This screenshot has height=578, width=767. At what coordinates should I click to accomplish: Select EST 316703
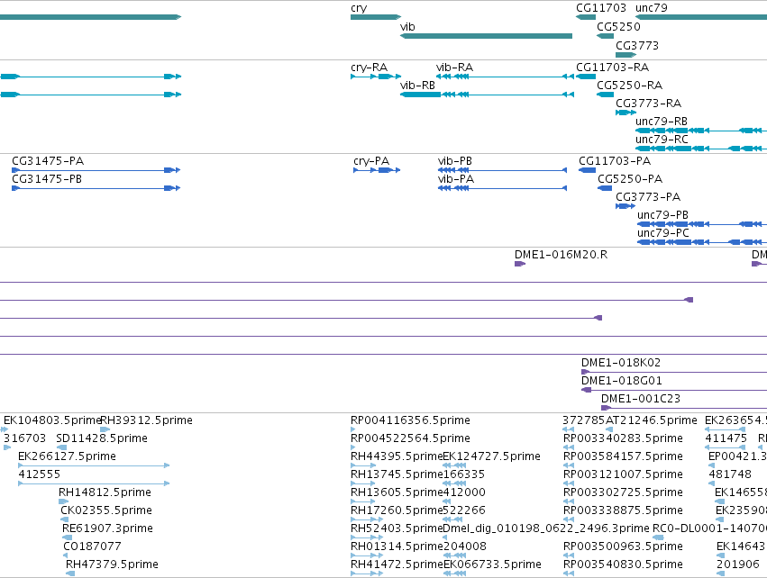(7, 447)
